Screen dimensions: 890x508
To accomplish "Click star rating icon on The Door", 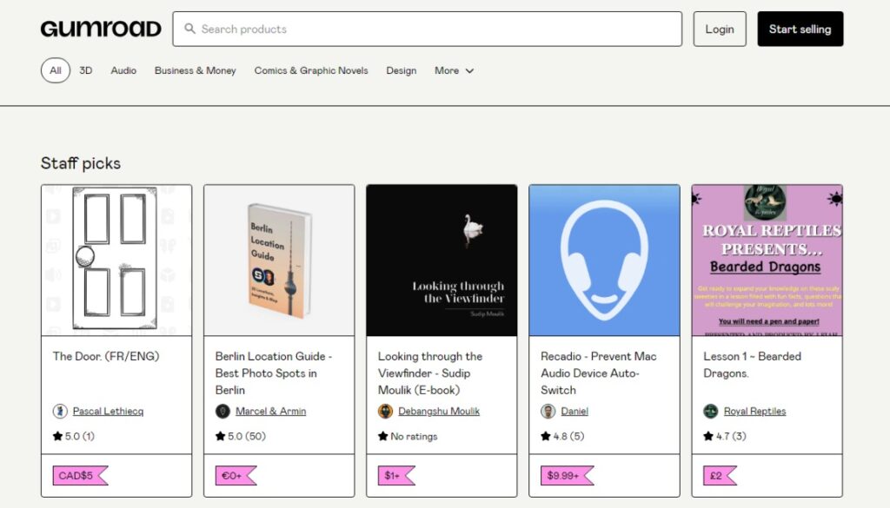I will click(57, 436).
